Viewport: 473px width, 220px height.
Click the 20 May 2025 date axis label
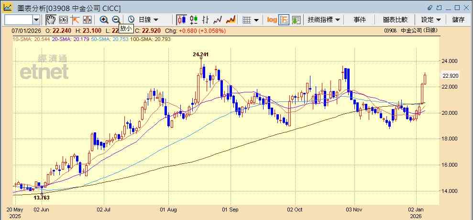(15, 212)
